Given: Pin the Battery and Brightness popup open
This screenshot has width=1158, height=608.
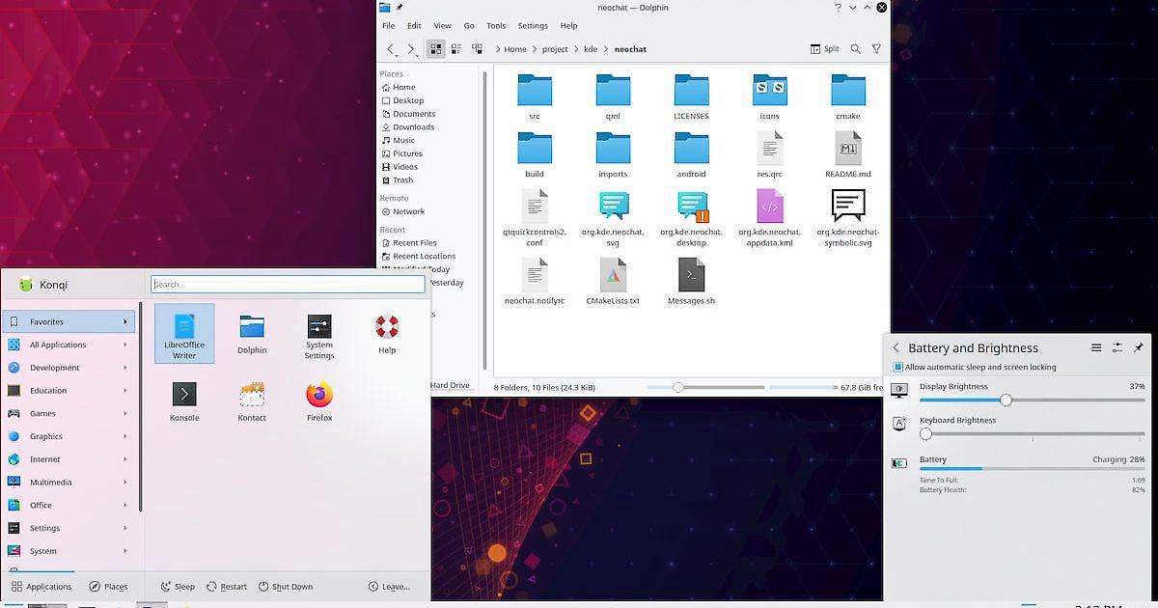Looking at the screenshot, I should 1139,347.
